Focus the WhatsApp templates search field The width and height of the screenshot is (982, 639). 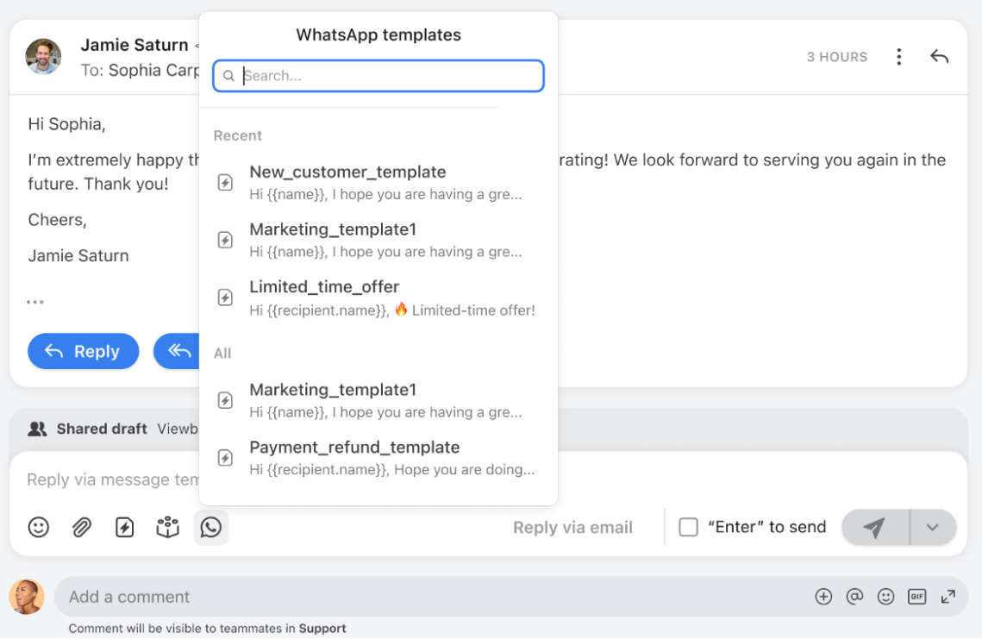[378, 76]
